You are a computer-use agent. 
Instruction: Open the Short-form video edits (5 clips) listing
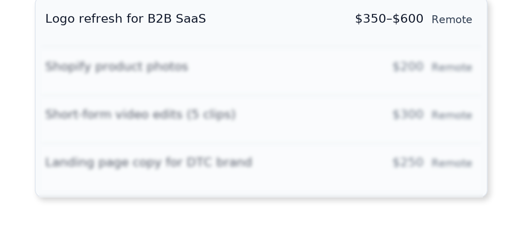(x=141, y=114)
